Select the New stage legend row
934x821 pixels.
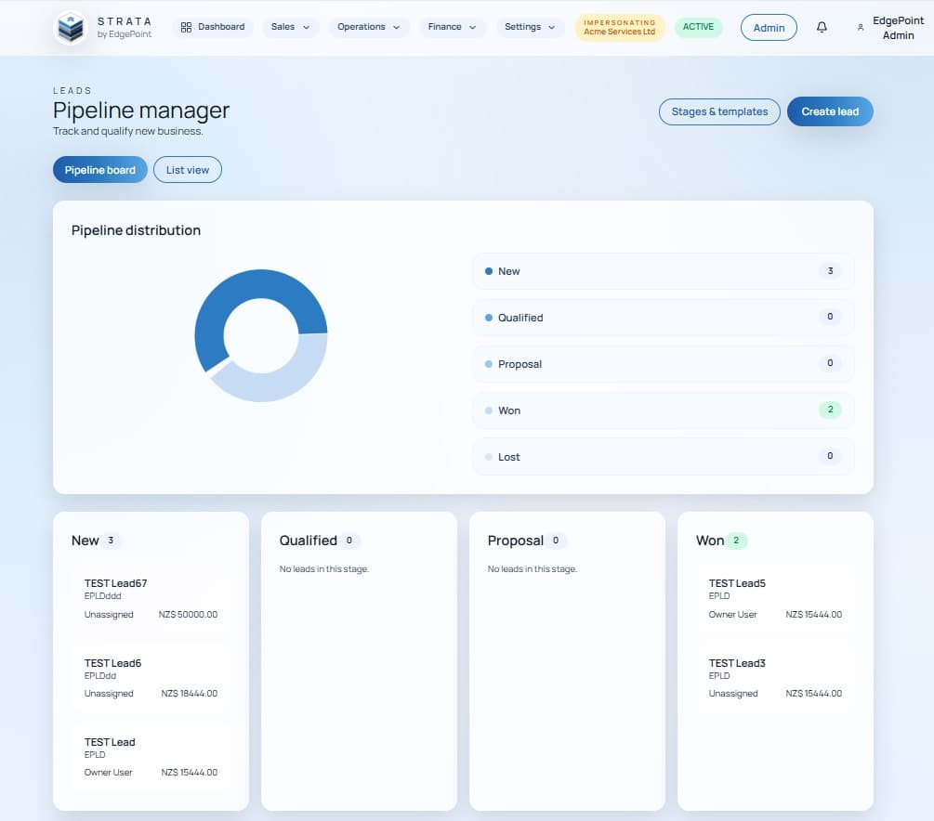[x=663, y=271]
